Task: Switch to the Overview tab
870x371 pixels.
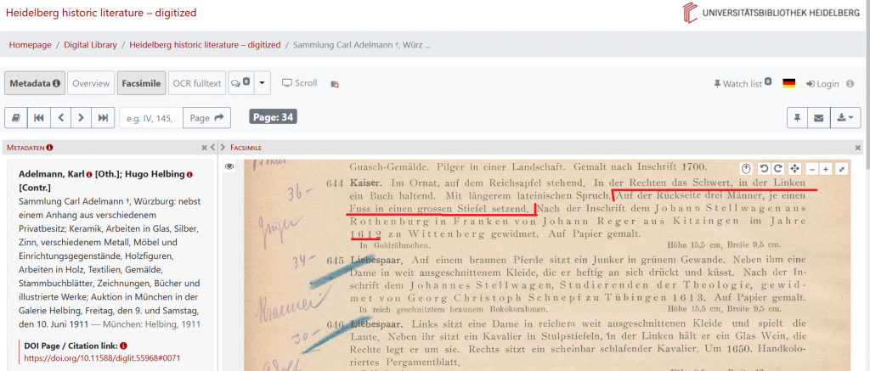Action: point(90,83)
